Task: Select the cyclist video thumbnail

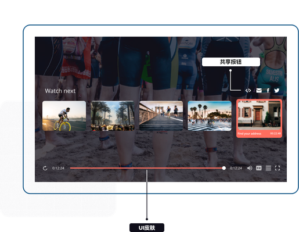Action: [64, 116]
